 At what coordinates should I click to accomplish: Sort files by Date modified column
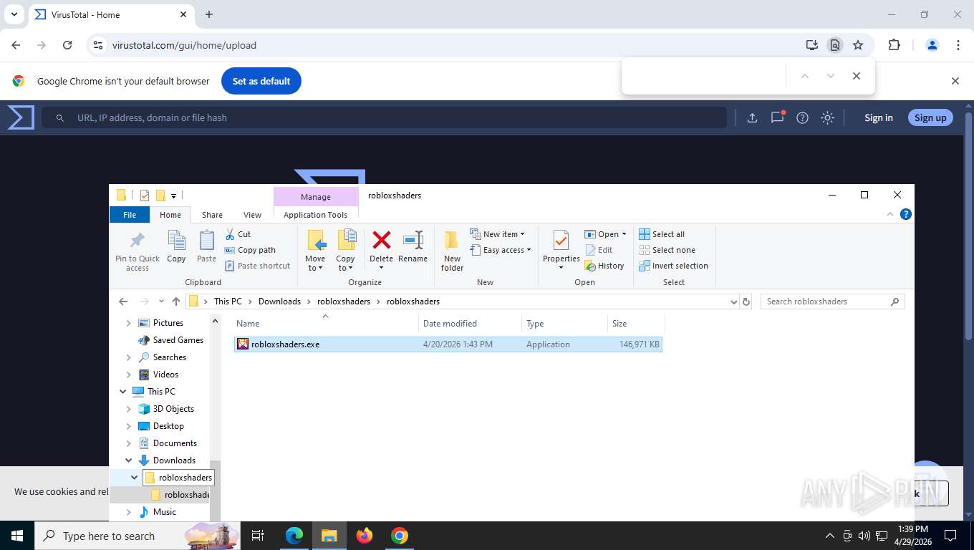pos(470,324)
